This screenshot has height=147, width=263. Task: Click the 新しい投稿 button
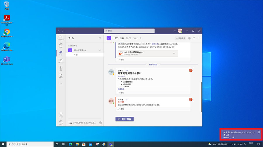(x=124, y=119)
